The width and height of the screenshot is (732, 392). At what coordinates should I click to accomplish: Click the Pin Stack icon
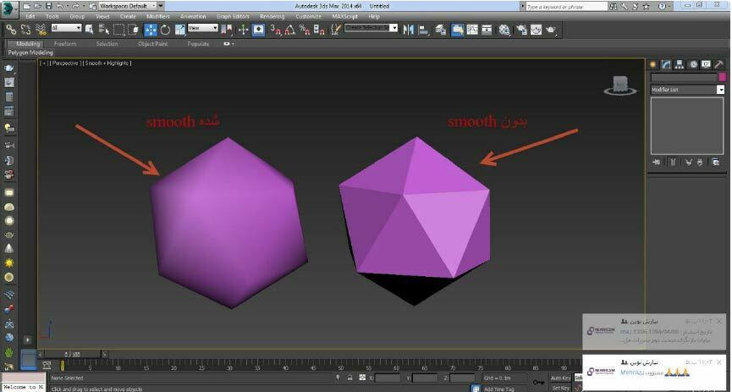[657, 161]
